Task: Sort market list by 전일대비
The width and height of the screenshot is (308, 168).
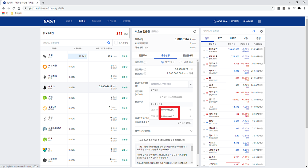Action: 245,44
